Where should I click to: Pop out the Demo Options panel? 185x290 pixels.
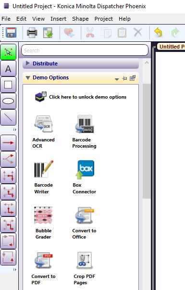click(133, 78)
